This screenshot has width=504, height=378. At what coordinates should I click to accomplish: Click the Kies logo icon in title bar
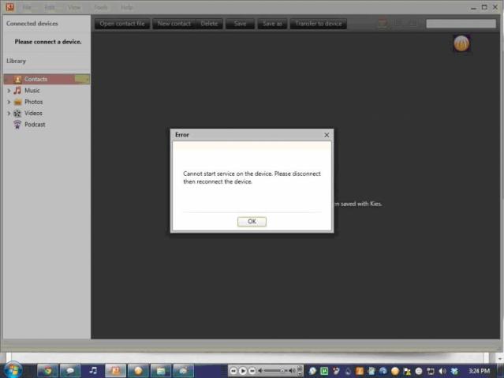click(x=10, y=7)
